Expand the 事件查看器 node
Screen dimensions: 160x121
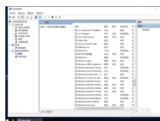click(13, 30)
